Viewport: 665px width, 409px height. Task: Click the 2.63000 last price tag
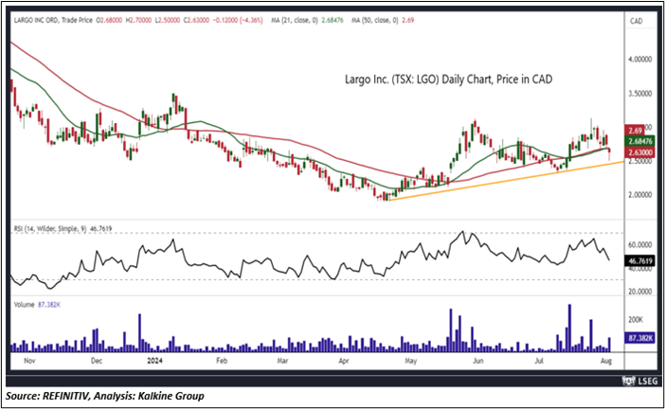tap(640, 152)
